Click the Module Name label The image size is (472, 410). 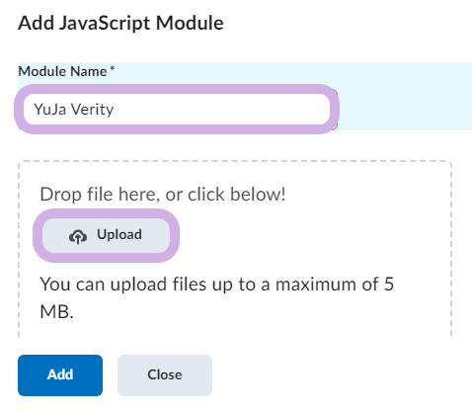62,71
